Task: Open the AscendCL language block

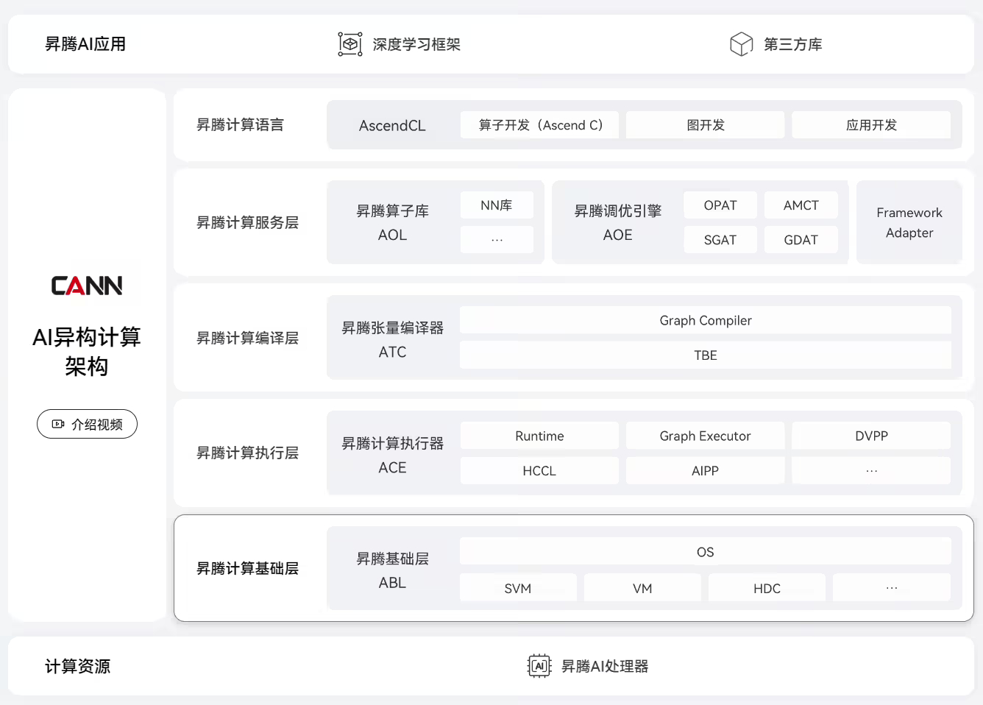Action: point(392,125)
